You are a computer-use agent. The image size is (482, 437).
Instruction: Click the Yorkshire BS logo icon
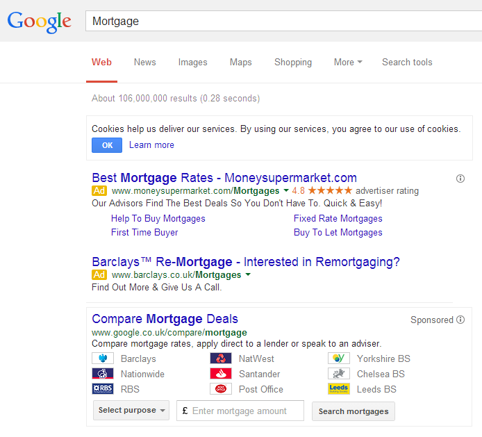[x=339, y=358]
